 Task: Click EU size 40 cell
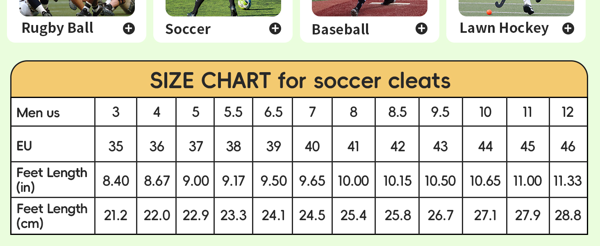[x=312, y=146]
